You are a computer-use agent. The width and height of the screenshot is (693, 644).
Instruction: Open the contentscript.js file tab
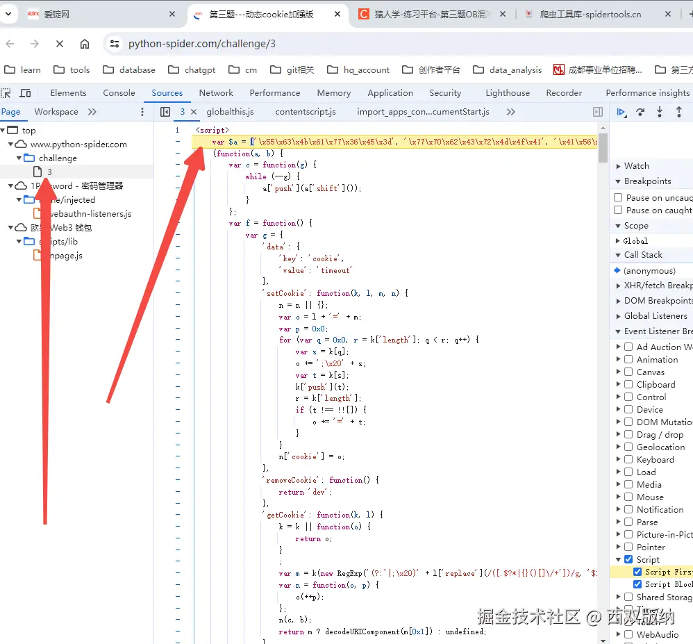point(306,112)
